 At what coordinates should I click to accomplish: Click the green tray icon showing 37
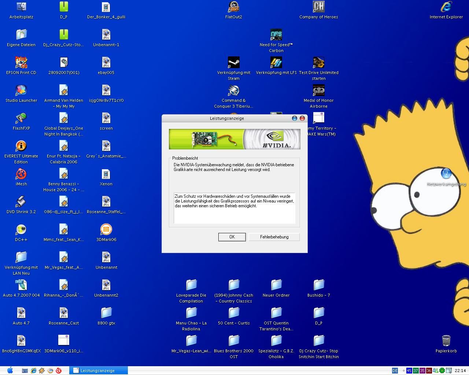416,371
